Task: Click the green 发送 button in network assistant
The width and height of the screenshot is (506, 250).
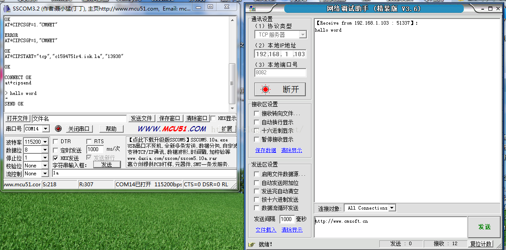Action: (x=484, y=227)
